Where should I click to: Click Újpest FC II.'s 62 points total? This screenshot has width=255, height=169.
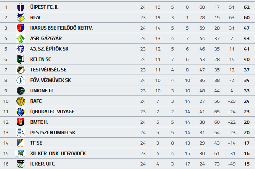coord(247,7)
